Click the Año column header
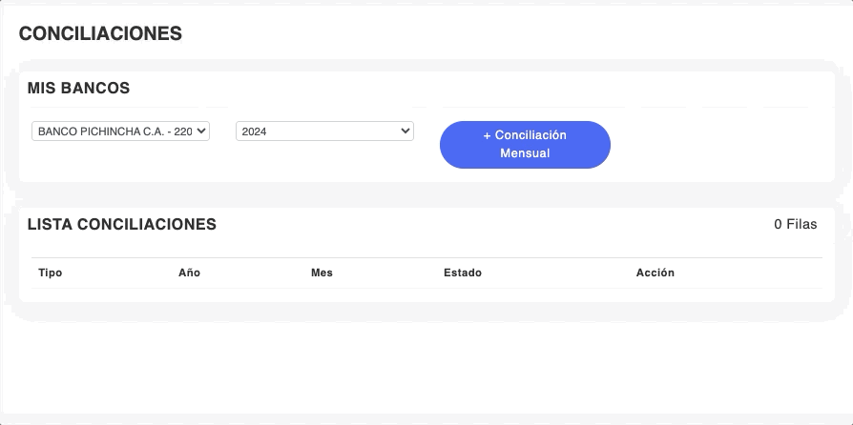The width and height of the screenshot is (853, 425). click(x=189, y=273)
